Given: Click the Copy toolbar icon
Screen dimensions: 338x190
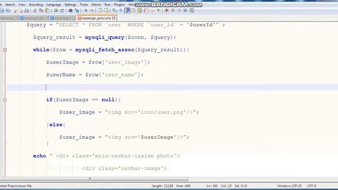Looking at the screenshot, I should point(41,11).
